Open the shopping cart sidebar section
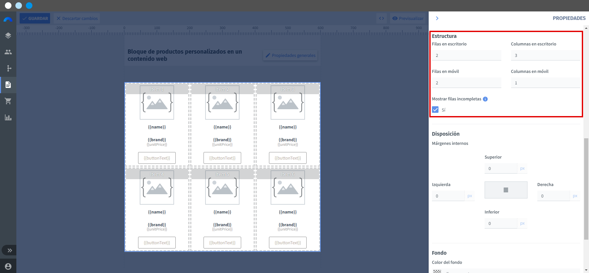The width and height of the screenshot is (589, 273). point(8,101)
